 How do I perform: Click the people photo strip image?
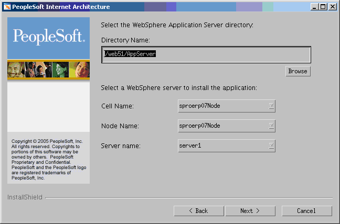(x=48, y=69)
